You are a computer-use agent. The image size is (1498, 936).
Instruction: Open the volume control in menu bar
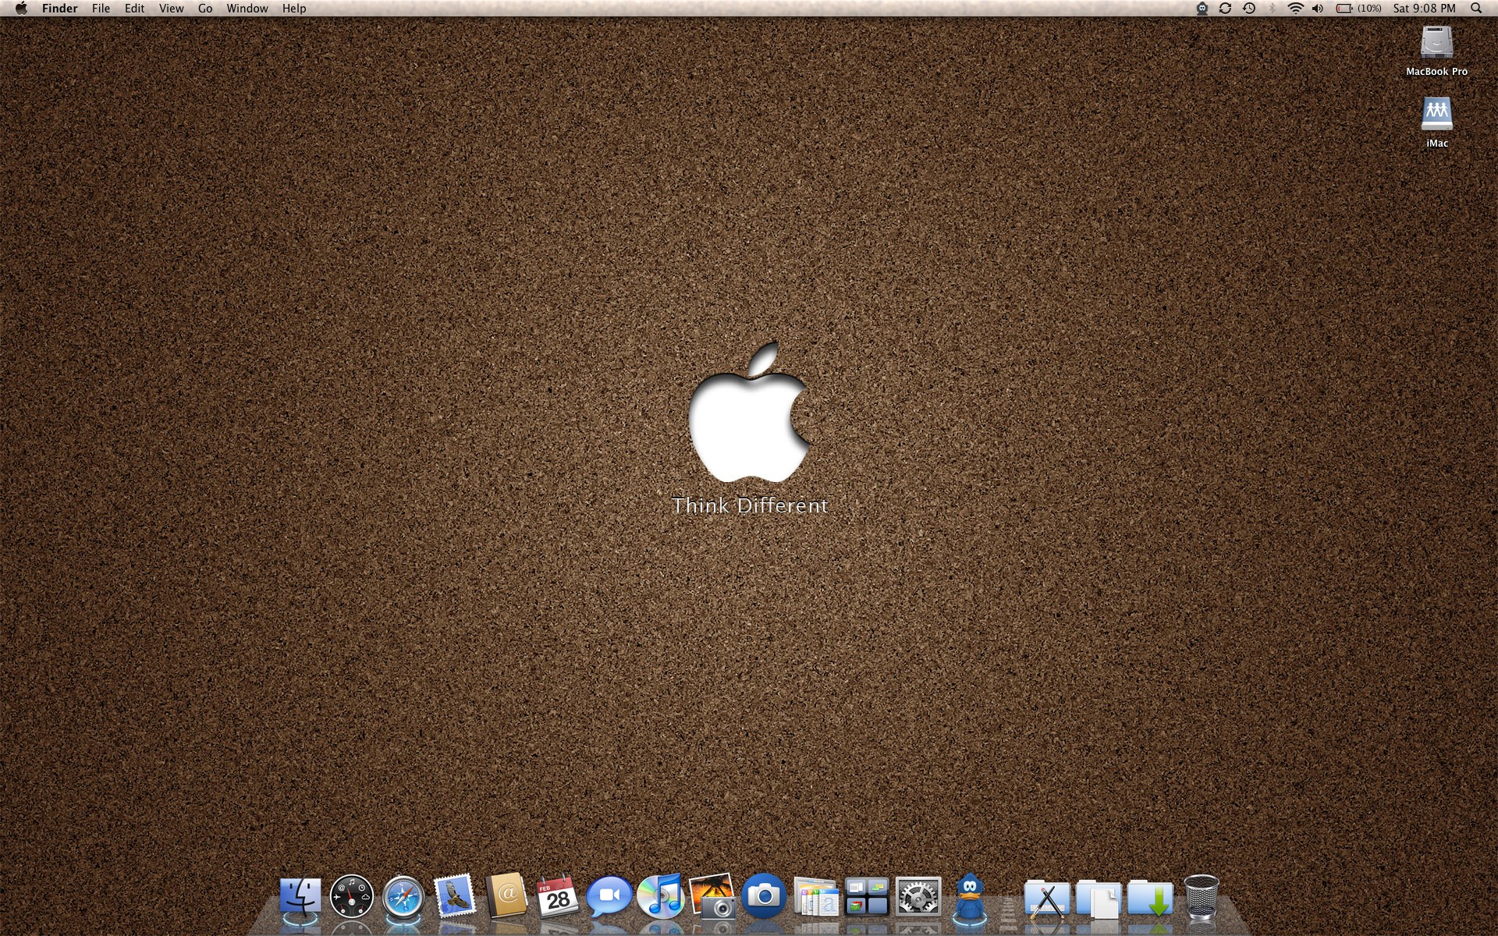(1318, 9)
